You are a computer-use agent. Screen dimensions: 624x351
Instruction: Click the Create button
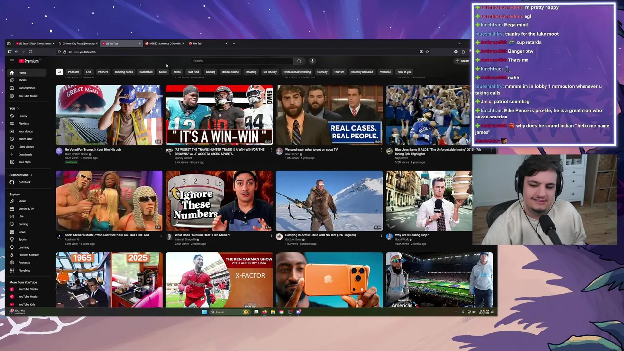(462, 61)
